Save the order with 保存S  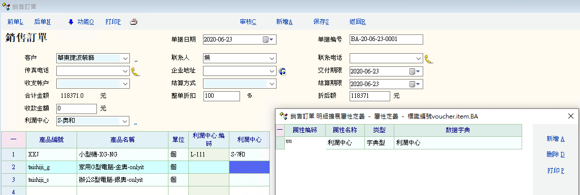click(321, 22)
